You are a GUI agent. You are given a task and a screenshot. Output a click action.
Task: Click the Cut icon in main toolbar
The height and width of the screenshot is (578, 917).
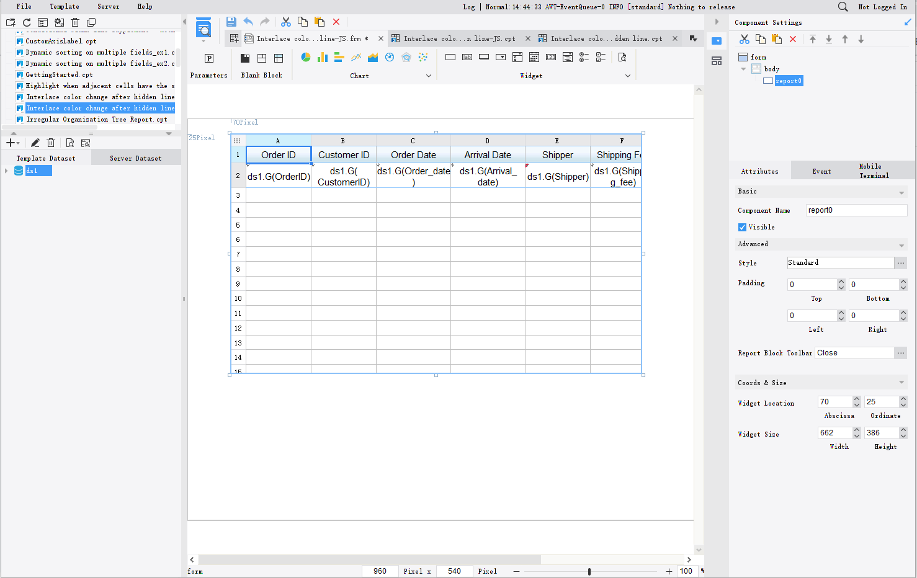(286, 22)
